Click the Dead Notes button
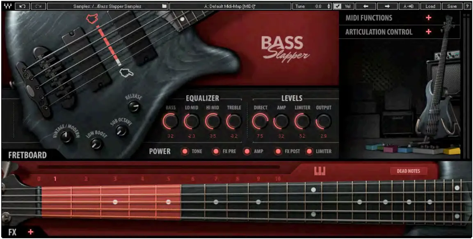The image size is (473, 239). tap(408, 171)
